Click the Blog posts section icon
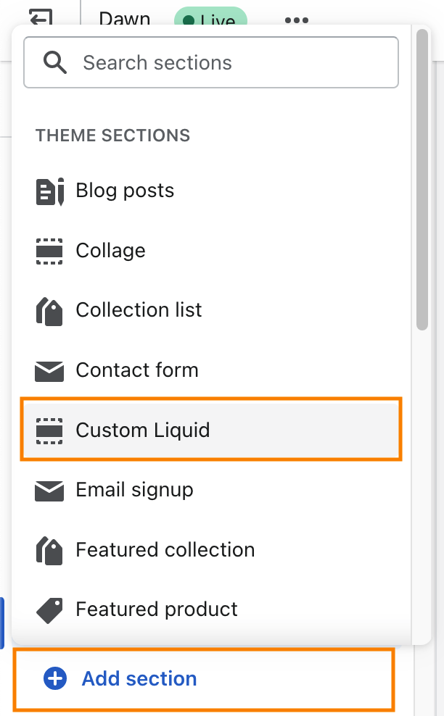This screenshot has width=444, height=716. pyautogui.click(x=49, y=191)
